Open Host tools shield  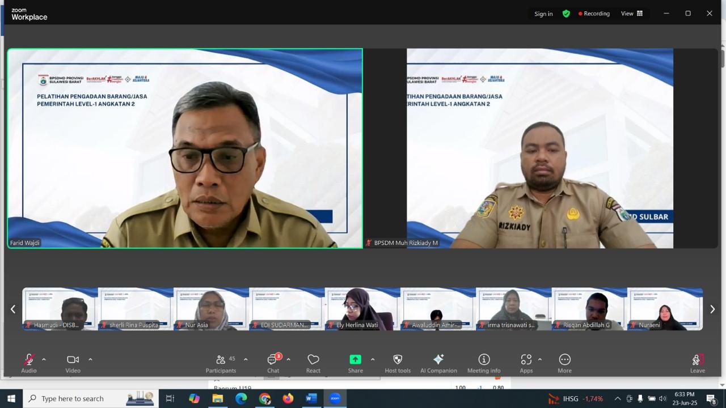[398, 363]
